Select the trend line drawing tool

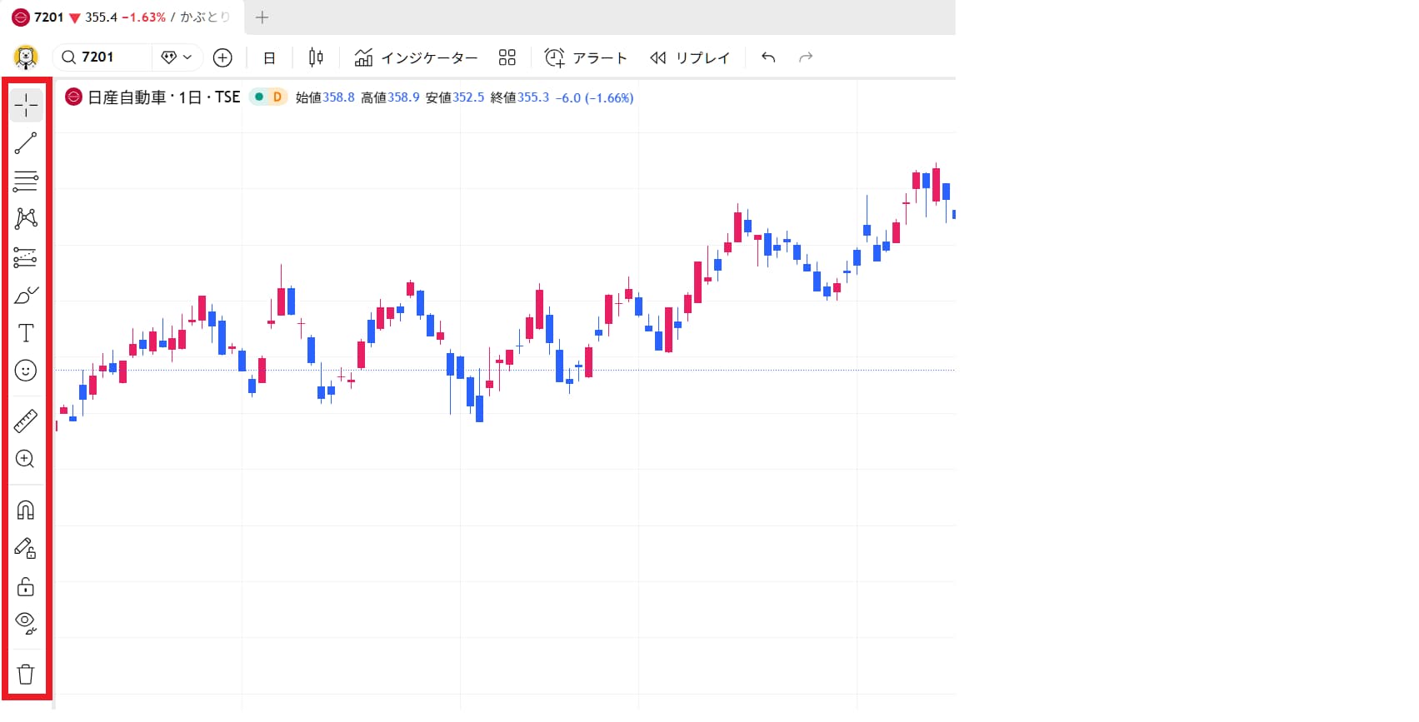(x=26, y=143)
